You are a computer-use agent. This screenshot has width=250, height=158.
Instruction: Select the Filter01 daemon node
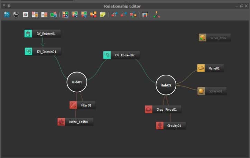pos(83,105)
